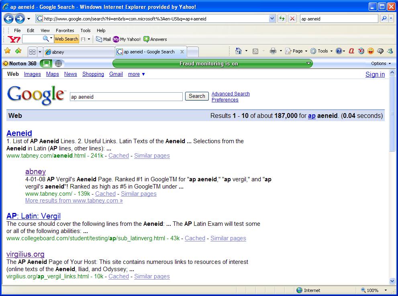Open the speech bubble toolbar icon
Image resolution: width=398 pixels, height=296 pixels.
380,51
